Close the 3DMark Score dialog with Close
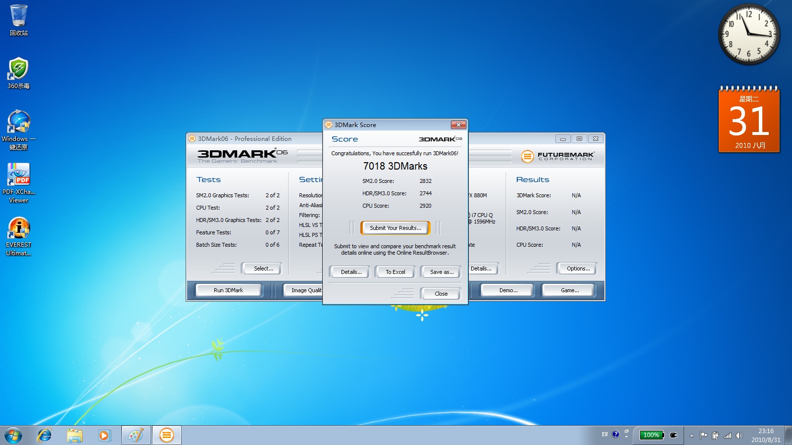Screen dimensions: 792x445 coord(441,294)
